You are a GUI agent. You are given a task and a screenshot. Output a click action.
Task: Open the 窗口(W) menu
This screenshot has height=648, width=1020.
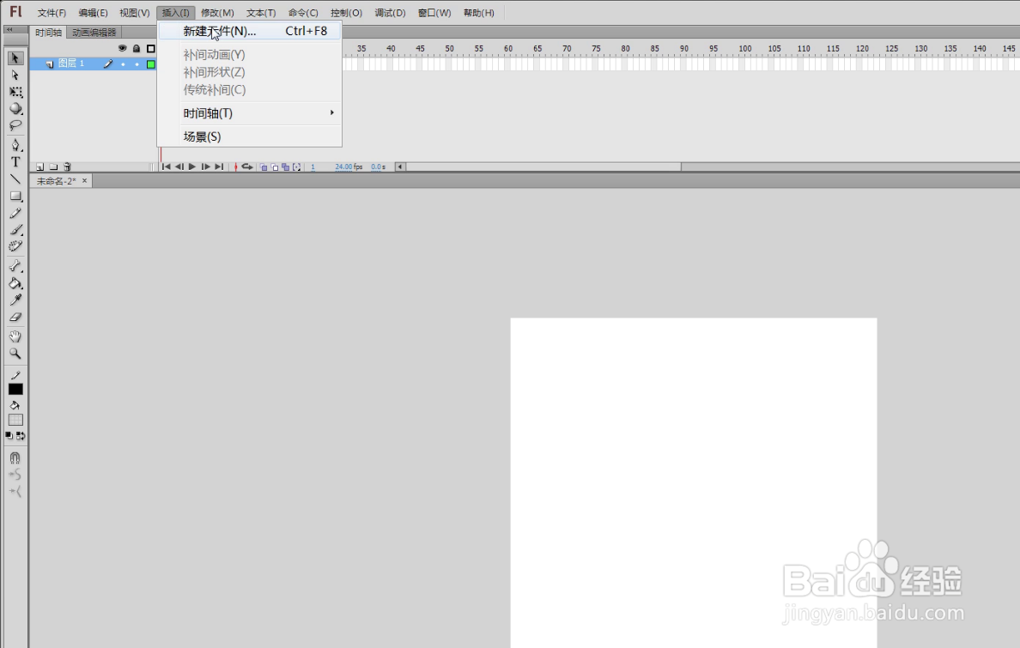(434, 12)
